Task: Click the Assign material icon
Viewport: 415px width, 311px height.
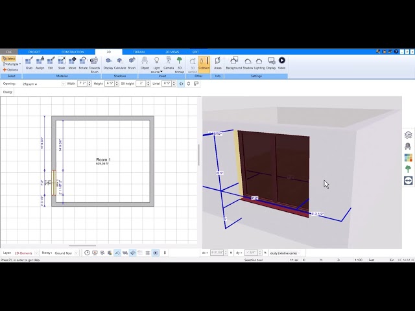Action: tap(40, 63)
